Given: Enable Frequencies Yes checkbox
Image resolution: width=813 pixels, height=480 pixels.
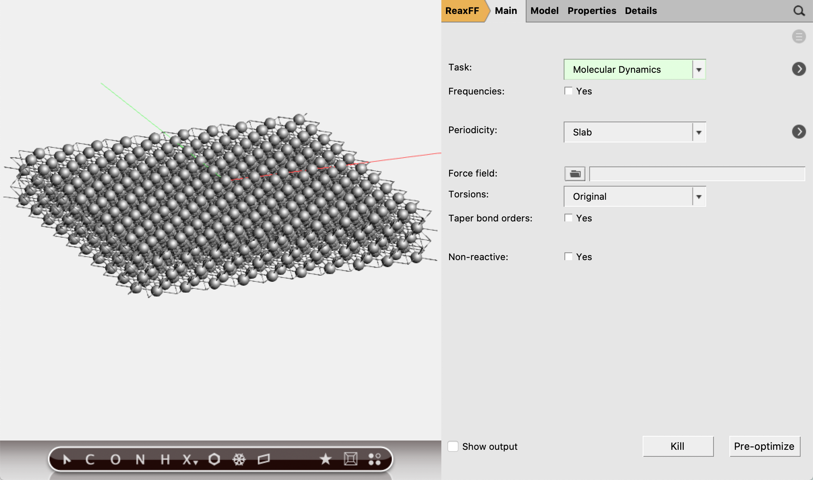Looking at the screenshot, I should [568, 91].
